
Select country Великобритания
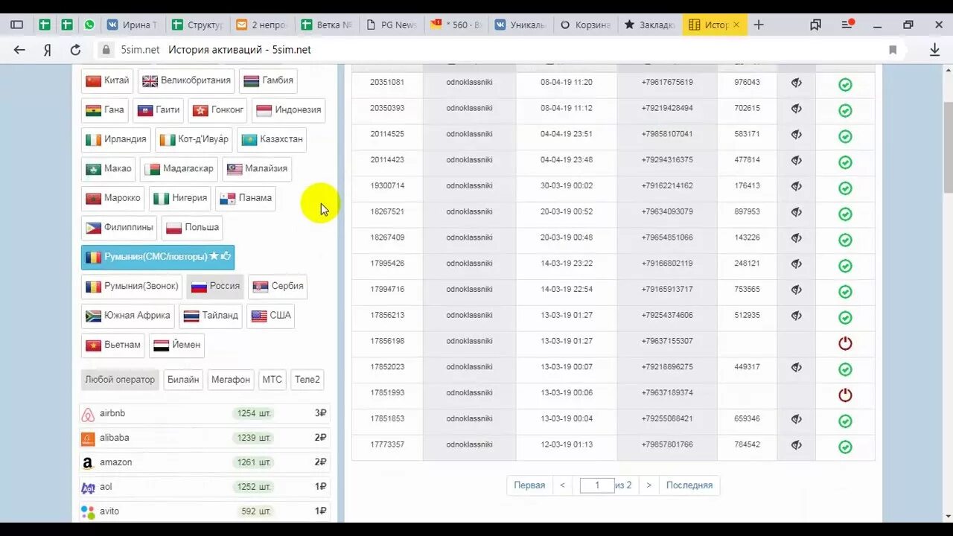point(186,80)
